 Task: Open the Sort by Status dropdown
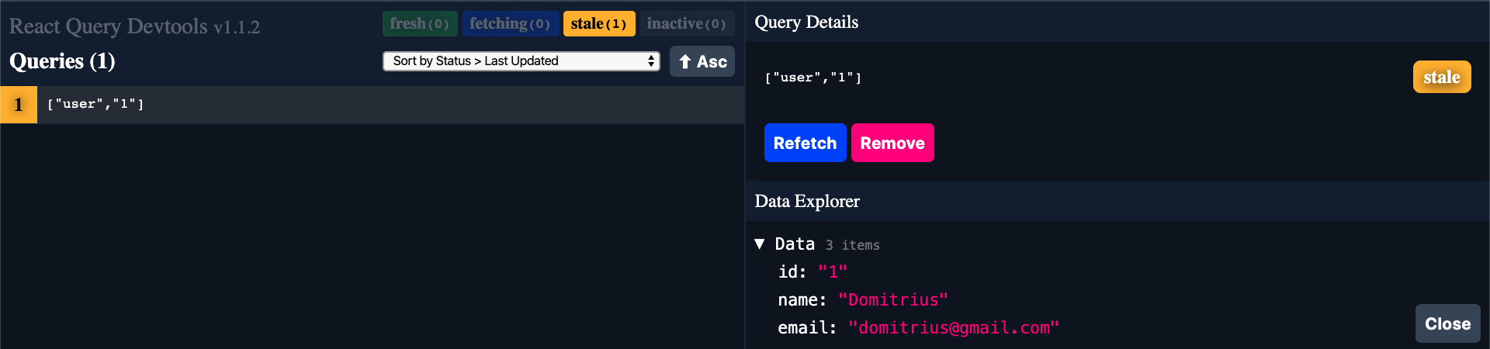point(521,61)
